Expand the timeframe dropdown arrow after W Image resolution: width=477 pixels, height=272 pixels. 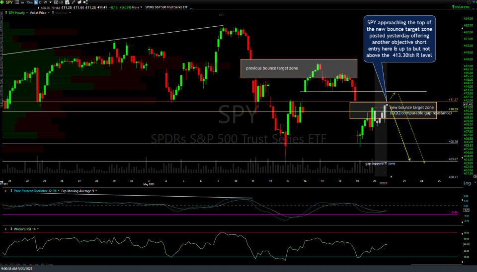click(51, 2)
